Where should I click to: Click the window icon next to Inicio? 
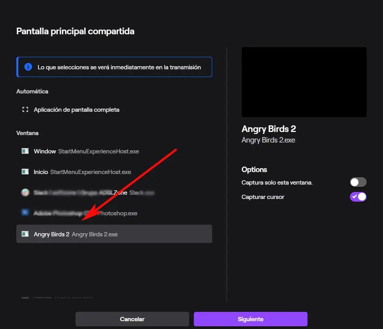(x=25, y=172)
